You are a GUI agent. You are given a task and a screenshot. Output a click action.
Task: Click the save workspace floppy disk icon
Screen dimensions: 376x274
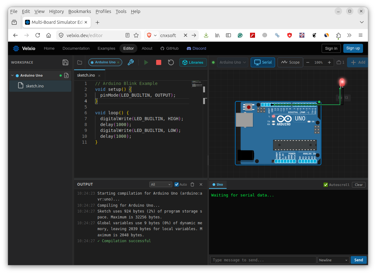coord(65,62)
